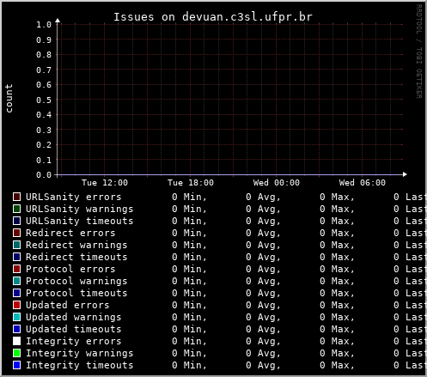Click the Integrity timeouts blue swatch
Screen dimensions: 427x377
16,365
